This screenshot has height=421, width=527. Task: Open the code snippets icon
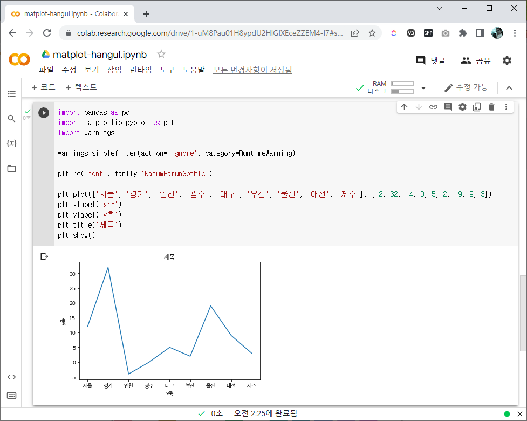tap(11, 377)
